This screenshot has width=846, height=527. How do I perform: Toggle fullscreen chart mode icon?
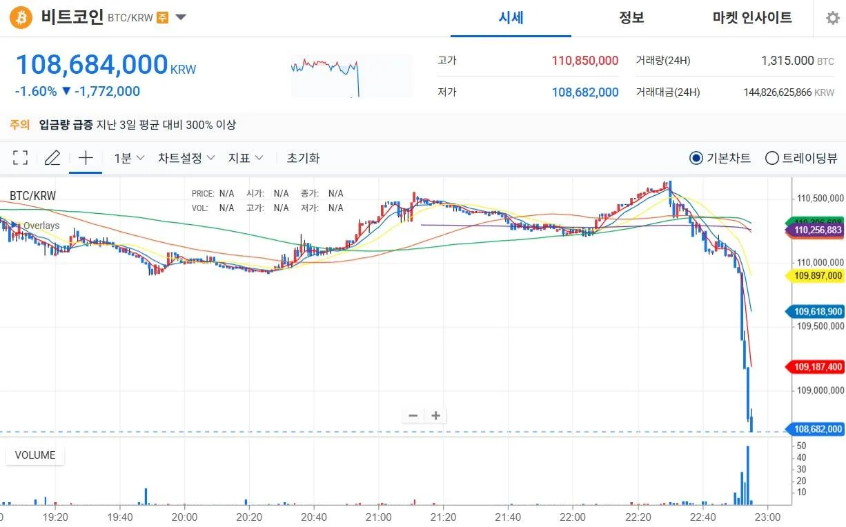[x=21, y=158]
